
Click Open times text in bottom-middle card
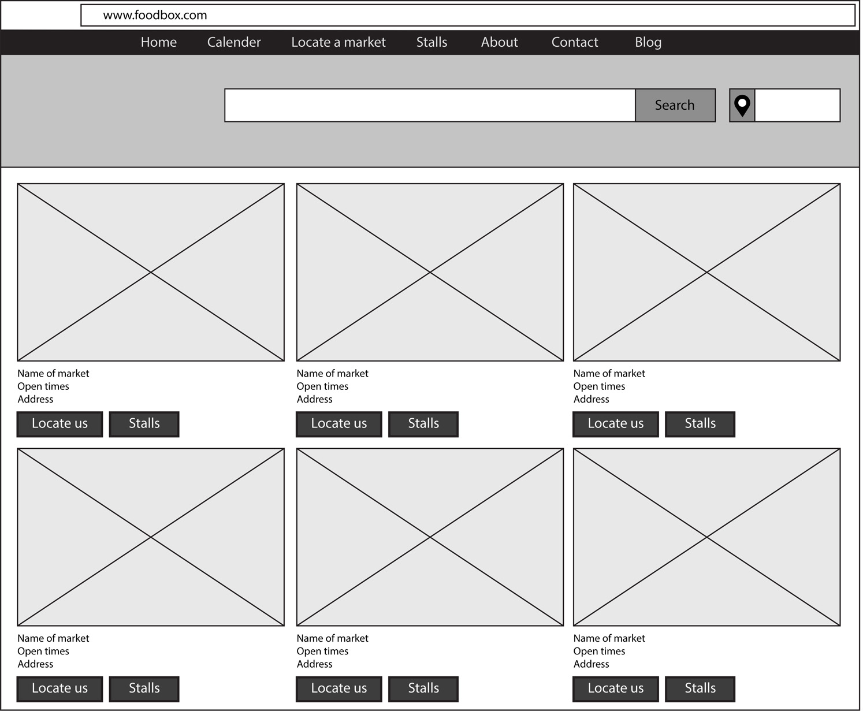[x=322, y=651]
